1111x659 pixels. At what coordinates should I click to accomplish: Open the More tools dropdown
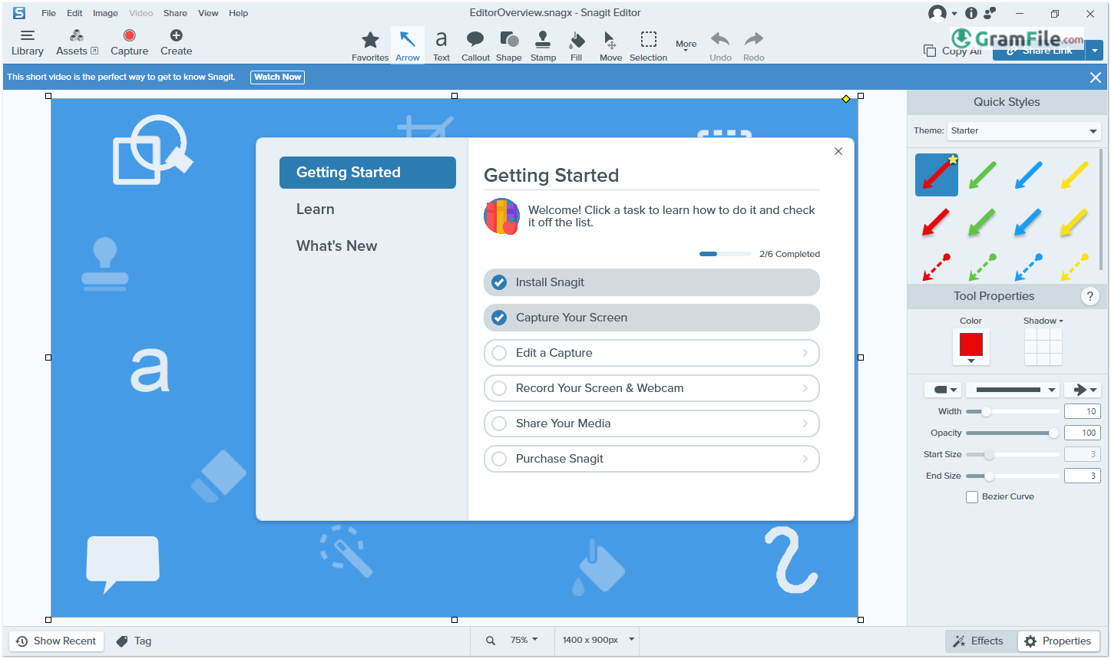[x=686, y=46]
